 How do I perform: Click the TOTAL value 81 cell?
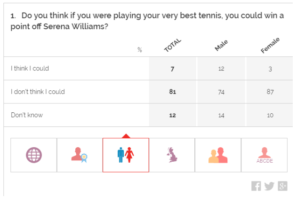coord(173,92)
